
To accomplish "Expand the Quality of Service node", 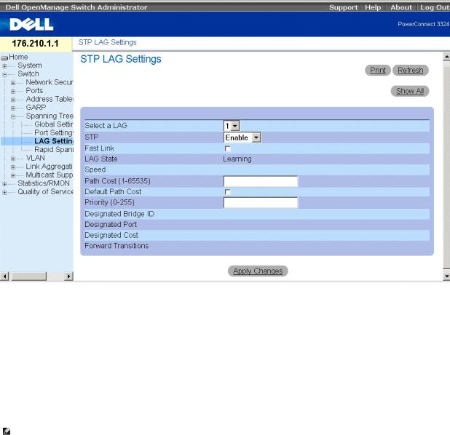I will [4, 192].
